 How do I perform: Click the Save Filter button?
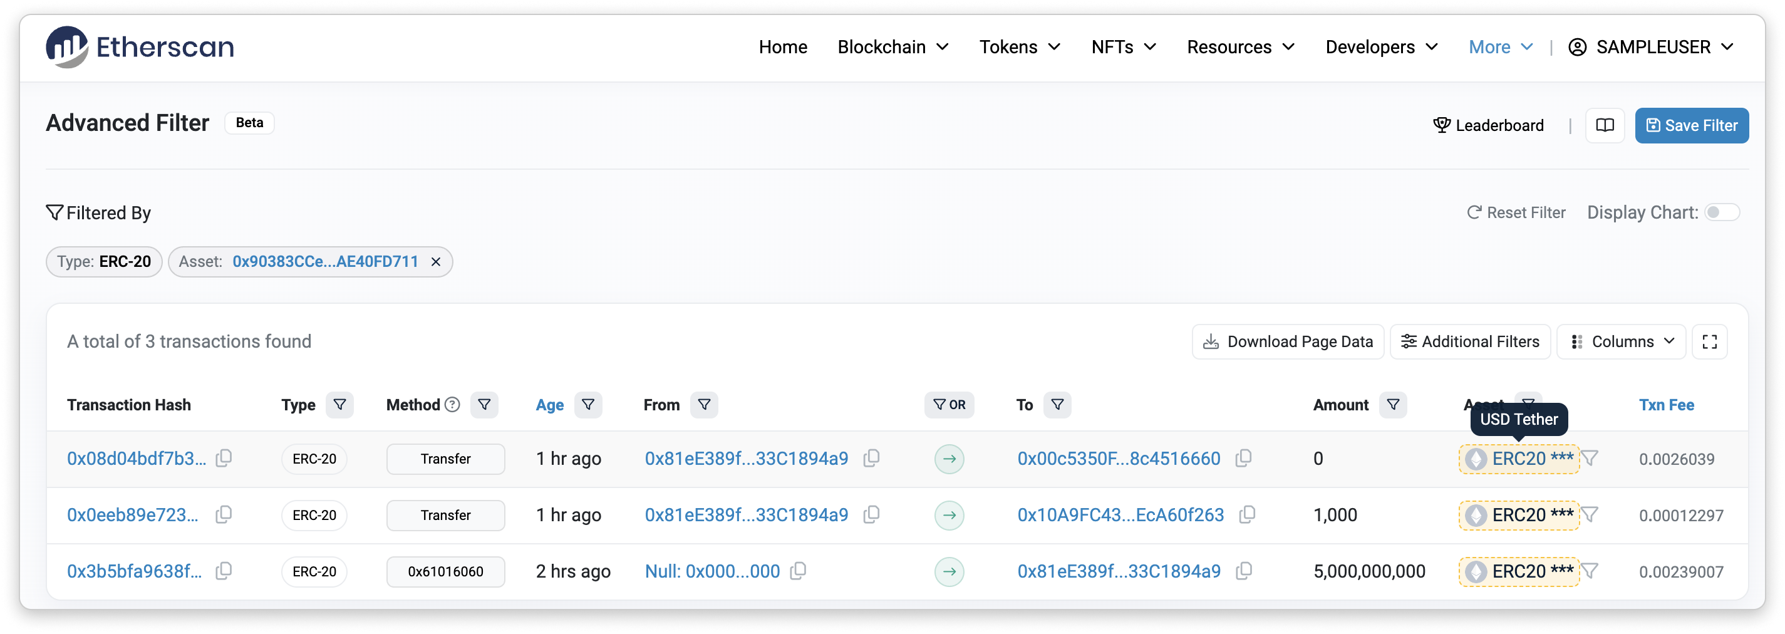[x=1692, y=125]
